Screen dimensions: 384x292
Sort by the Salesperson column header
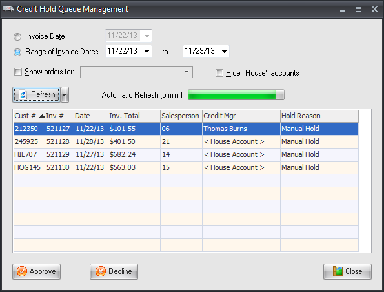click(181, 116)
